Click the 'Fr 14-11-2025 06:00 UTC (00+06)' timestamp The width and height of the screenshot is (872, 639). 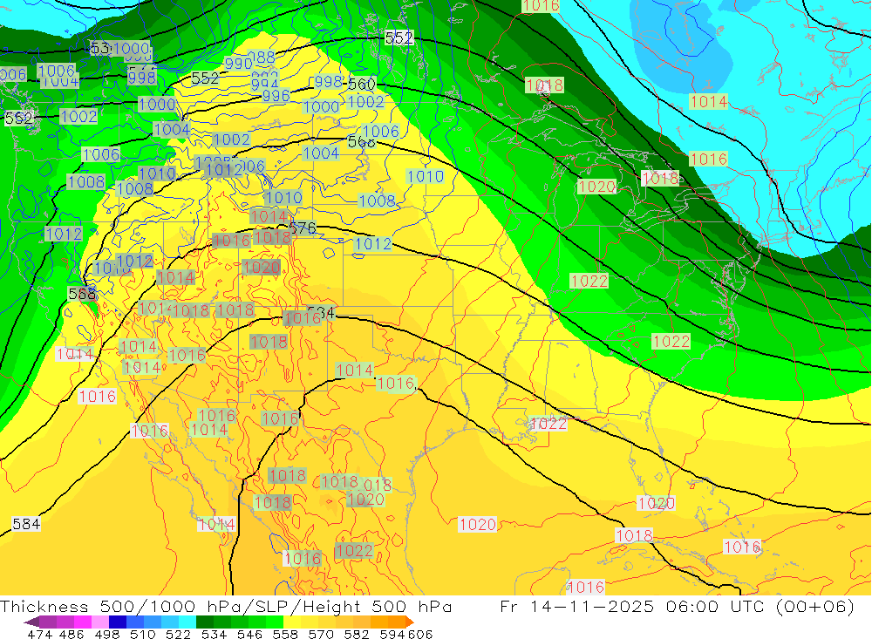pyautogui.click(x=677, y=606)
